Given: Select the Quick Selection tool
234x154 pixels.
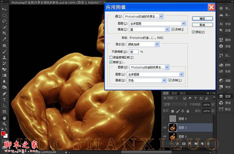Looking at the screenshot, I should pyautogui.click(x=4, y=27).
